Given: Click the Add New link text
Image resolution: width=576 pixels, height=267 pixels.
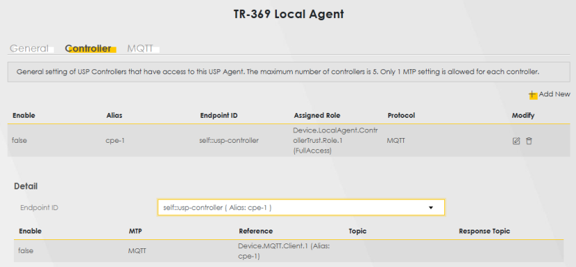Looking at the screenshot, I should point(554,94).
